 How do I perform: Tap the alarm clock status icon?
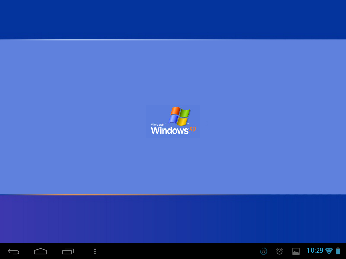click(x=279, y=251)
